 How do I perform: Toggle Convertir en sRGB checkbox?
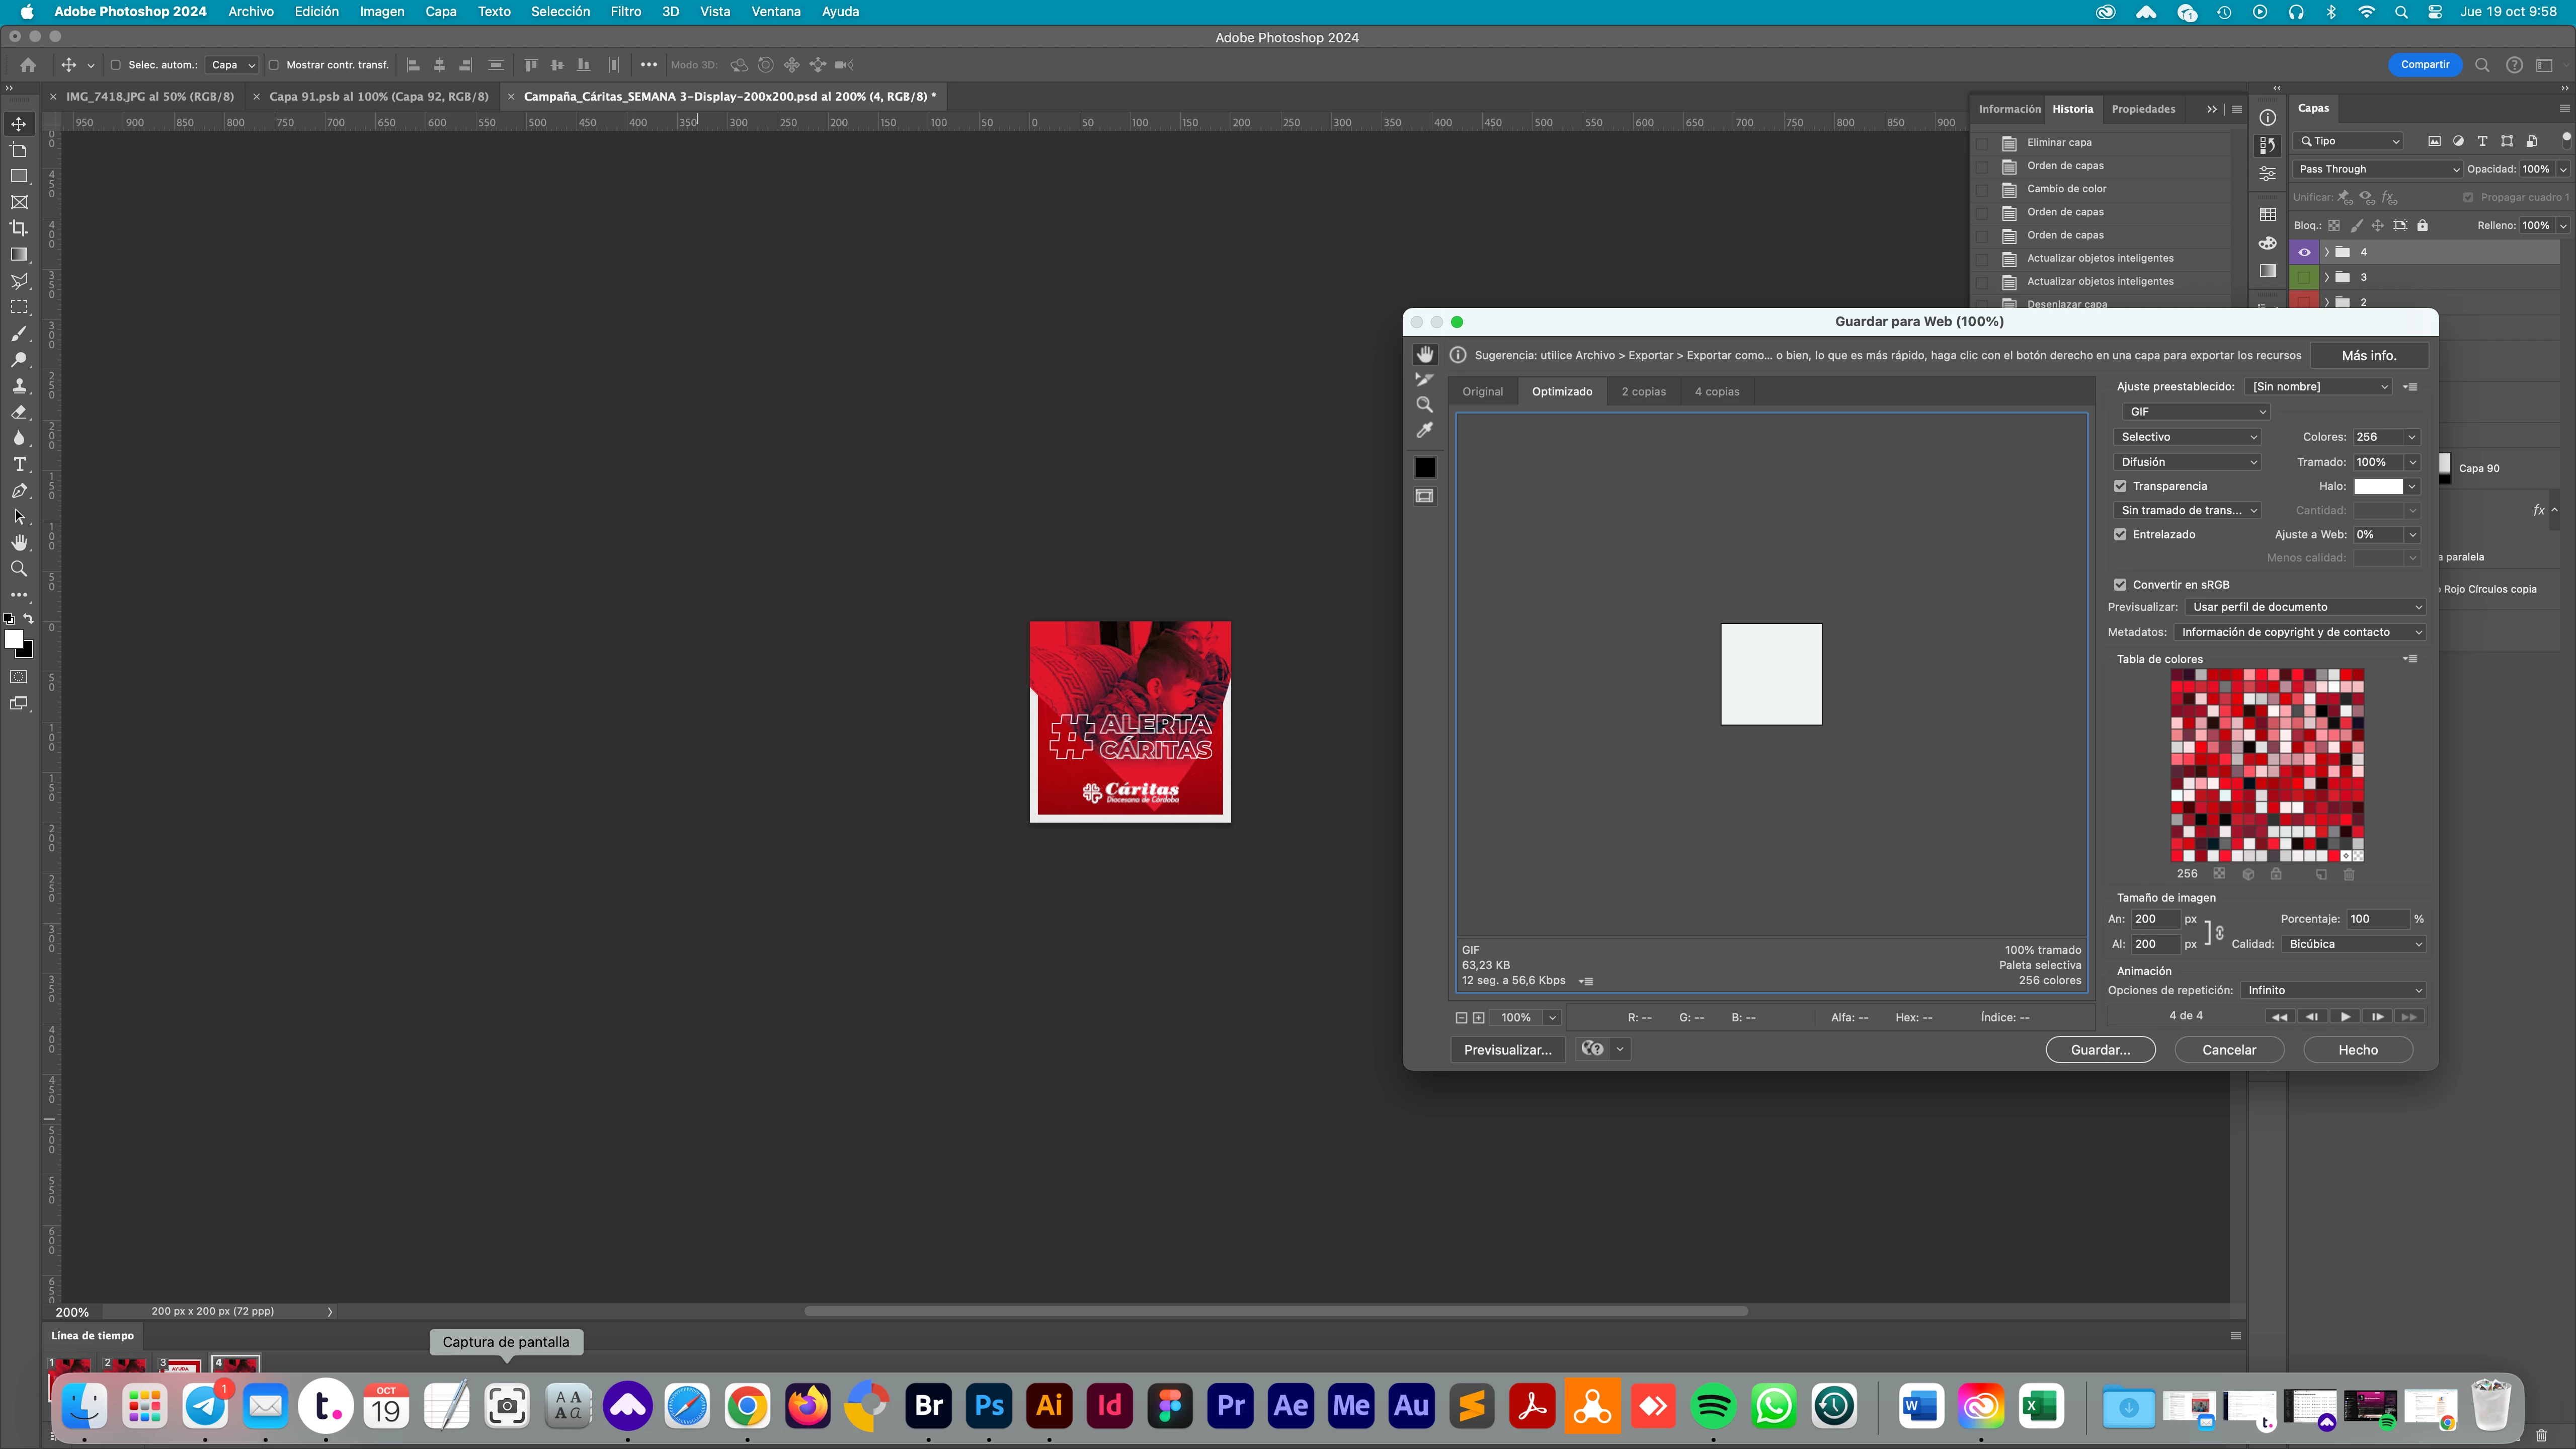[2120, 584]
